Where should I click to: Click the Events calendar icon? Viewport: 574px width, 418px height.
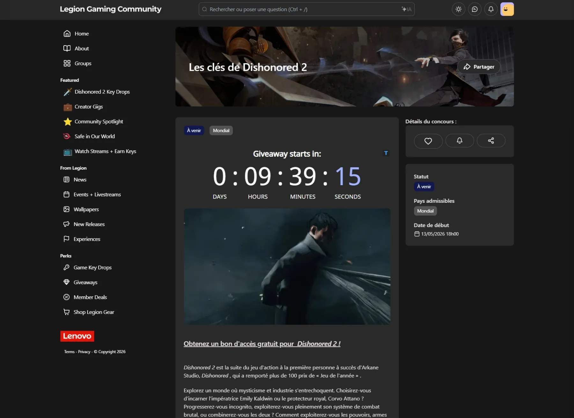tap(66, 194)
